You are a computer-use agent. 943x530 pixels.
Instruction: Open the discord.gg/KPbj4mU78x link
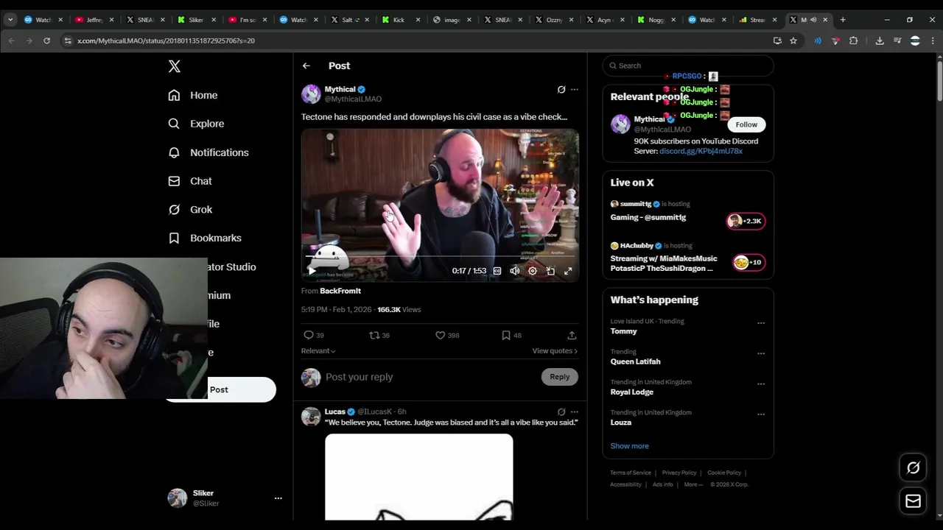pos(701,151)
